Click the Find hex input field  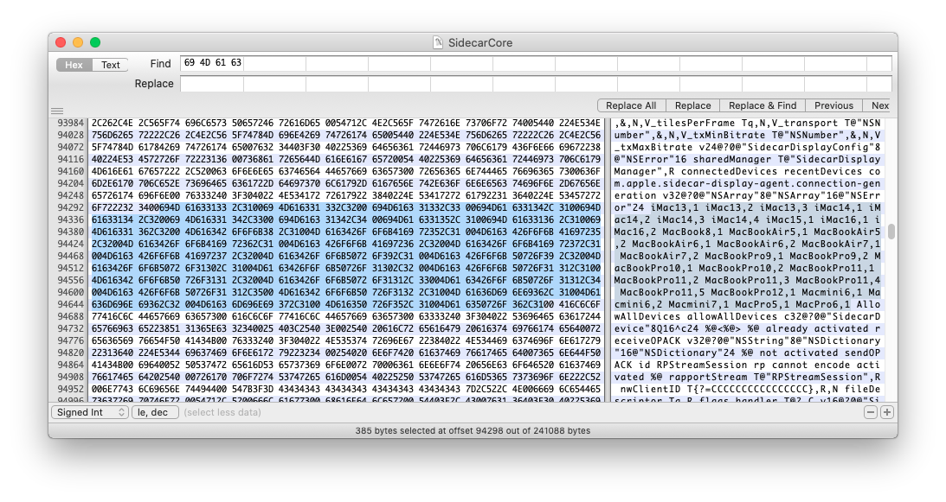(x=536, y=63)
